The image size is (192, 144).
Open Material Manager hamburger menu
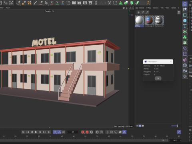[x=137, y=8]
